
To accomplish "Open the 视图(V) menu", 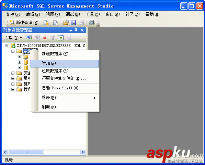I will click(53, 14).
